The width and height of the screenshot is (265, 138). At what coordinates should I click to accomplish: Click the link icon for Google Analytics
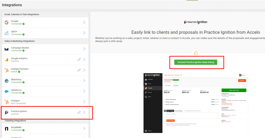[x=79, y=60]
